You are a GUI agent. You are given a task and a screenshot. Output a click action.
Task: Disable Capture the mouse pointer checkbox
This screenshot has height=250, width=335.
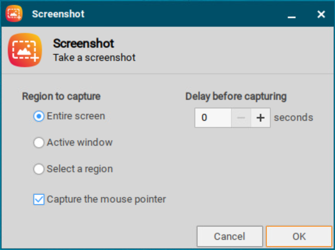tap(39, 199)
